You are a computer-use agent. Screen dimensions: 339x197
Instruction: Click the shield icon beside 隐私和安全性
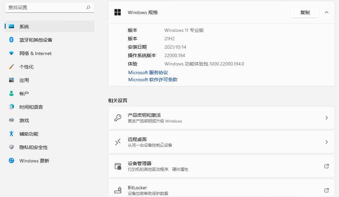[11, 147]
